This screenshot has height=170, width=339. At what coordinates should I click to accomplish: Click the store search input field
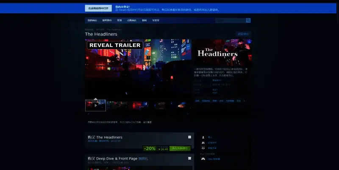[230, 20]
